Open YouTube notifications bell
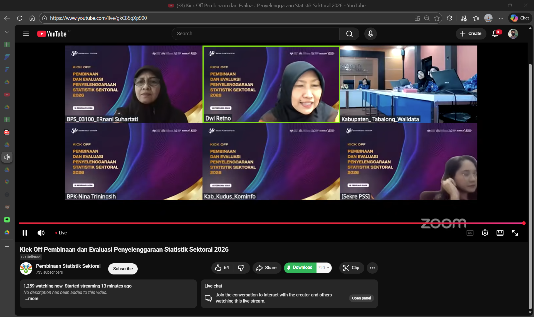The height and width of the screenshot is (317, 534). [x=495, y=34]
